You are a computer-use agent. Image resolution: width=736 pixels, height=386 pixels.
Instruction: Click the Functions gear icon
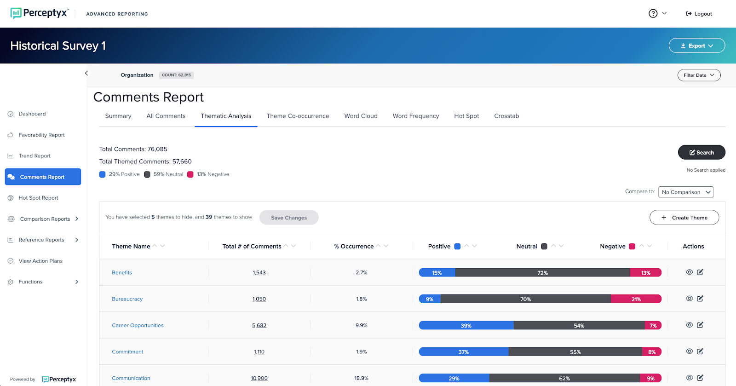point(10,282)
